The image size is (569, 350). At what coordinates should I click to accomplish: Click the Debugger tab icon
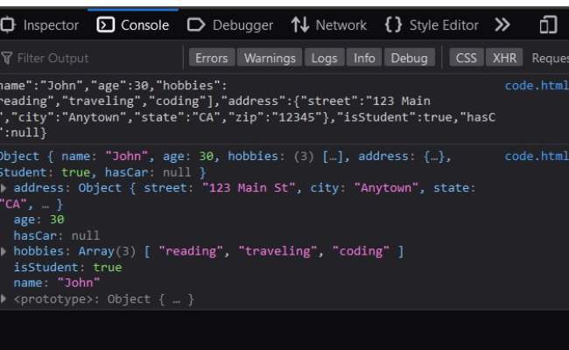(196, 25)
